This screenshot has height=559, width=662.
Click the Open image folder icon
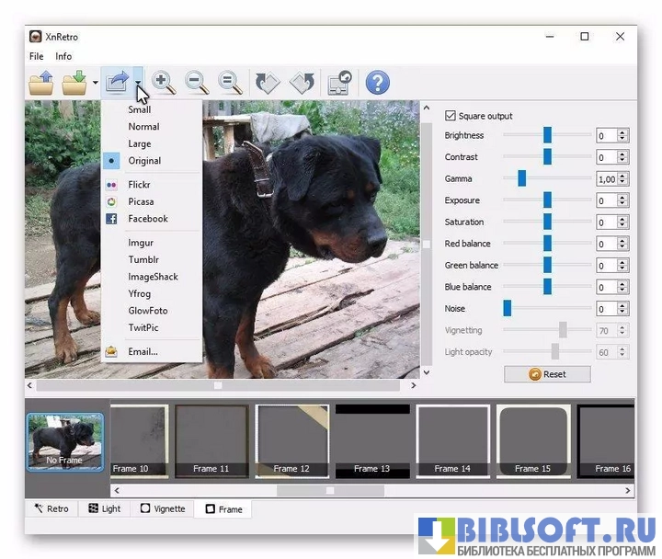click(x=41, y=84)
